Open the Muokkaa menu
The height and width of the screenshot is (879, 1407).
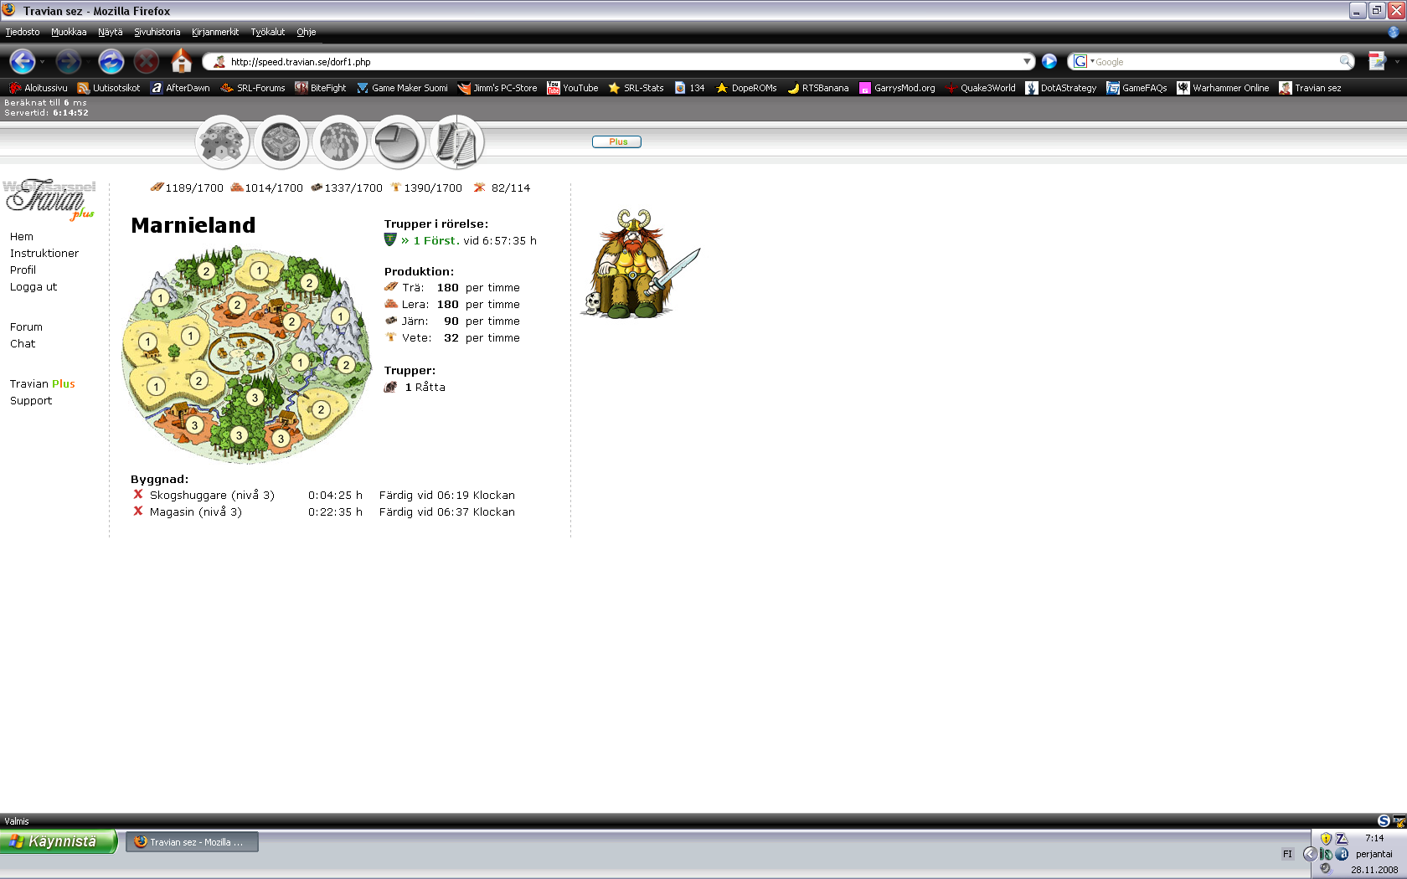tap(69, 32)
